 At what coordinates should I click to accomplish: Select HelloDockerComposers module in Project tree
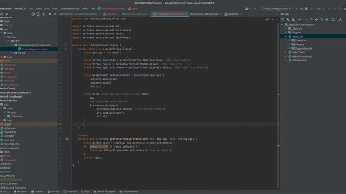[x=16, y=93]
